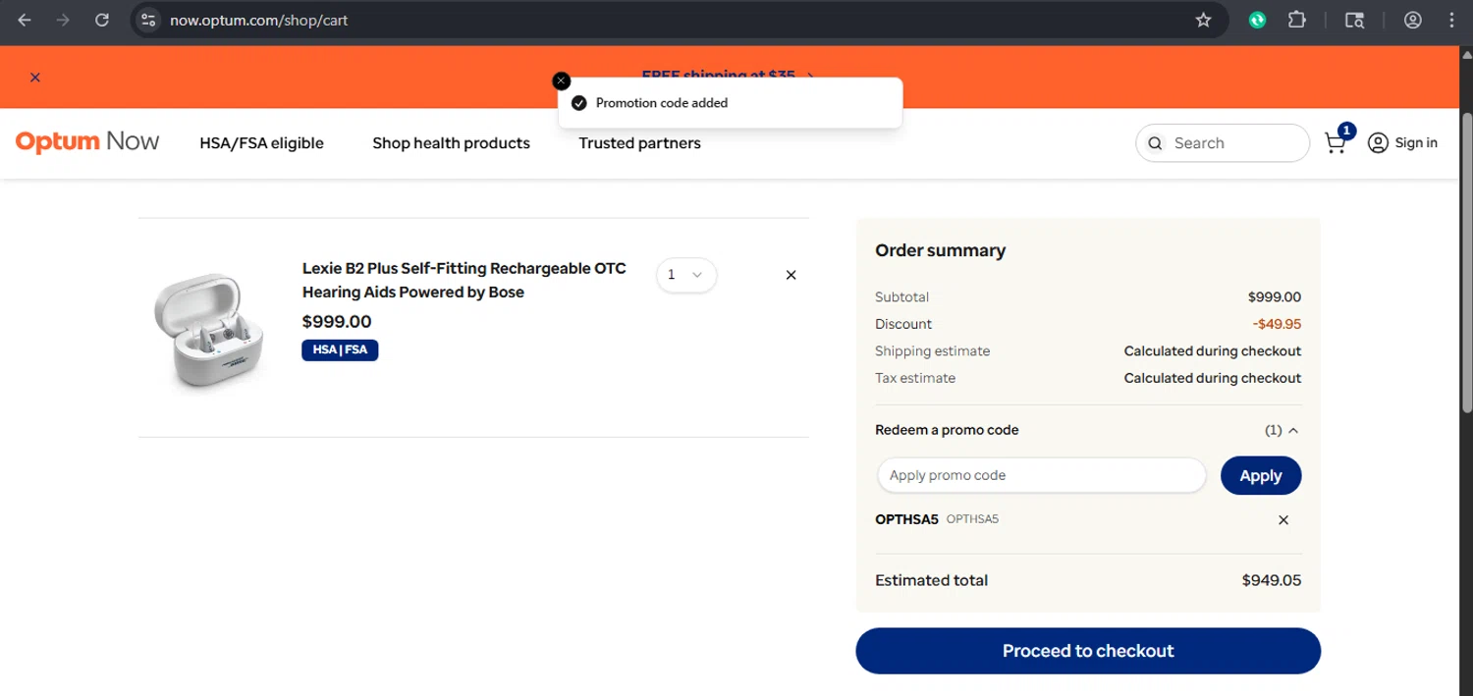Open the Shop health products menu
Screen dimensions: 1473x696
451,143
